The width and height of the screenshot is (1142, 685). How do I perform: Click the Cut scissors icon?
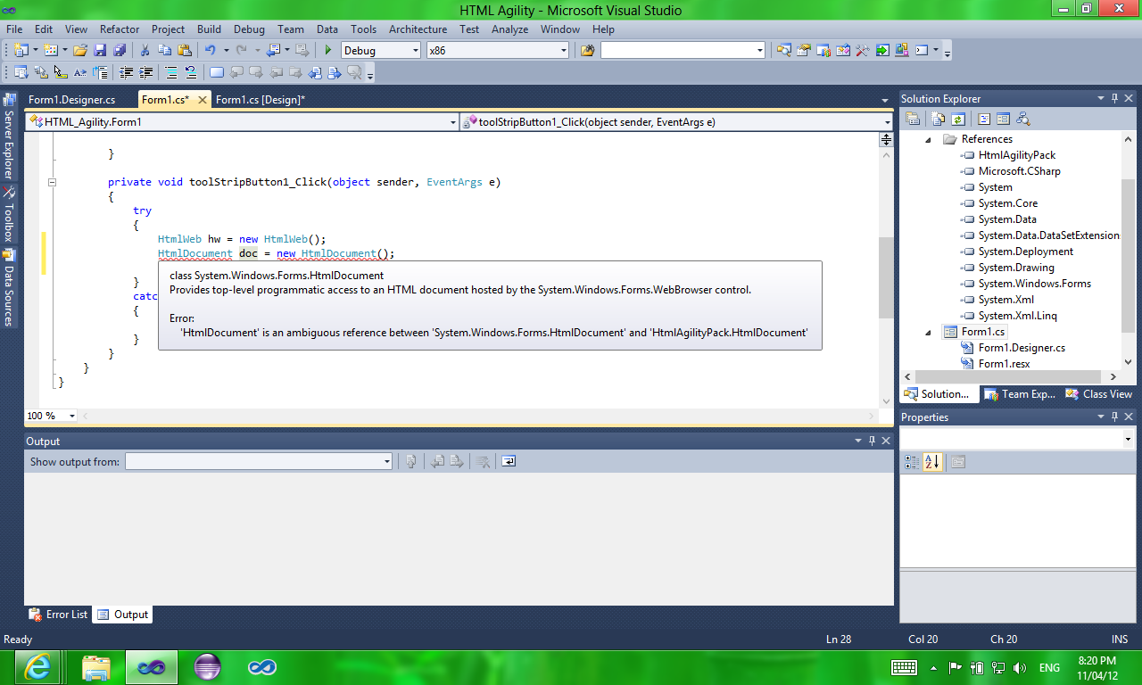(145, 51)
